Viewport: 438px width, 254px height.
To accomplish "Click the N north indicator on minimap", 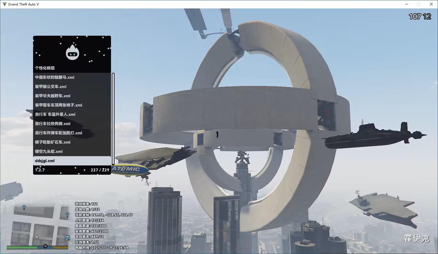I will click(45, 246).
